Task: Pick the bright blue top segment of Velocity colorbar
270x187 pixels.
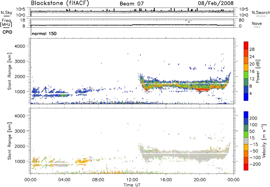Action: tap(246, 115)
